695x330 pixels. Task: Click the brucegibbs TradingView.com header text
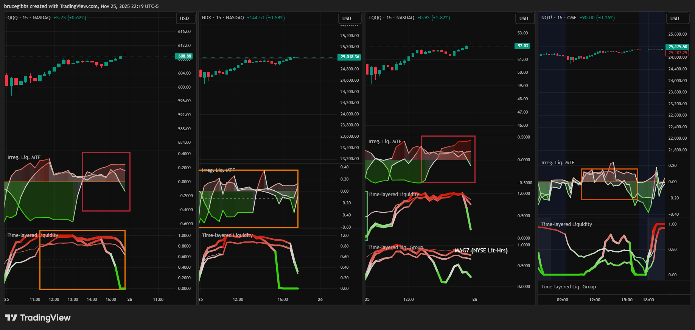(x=81, y=6)
